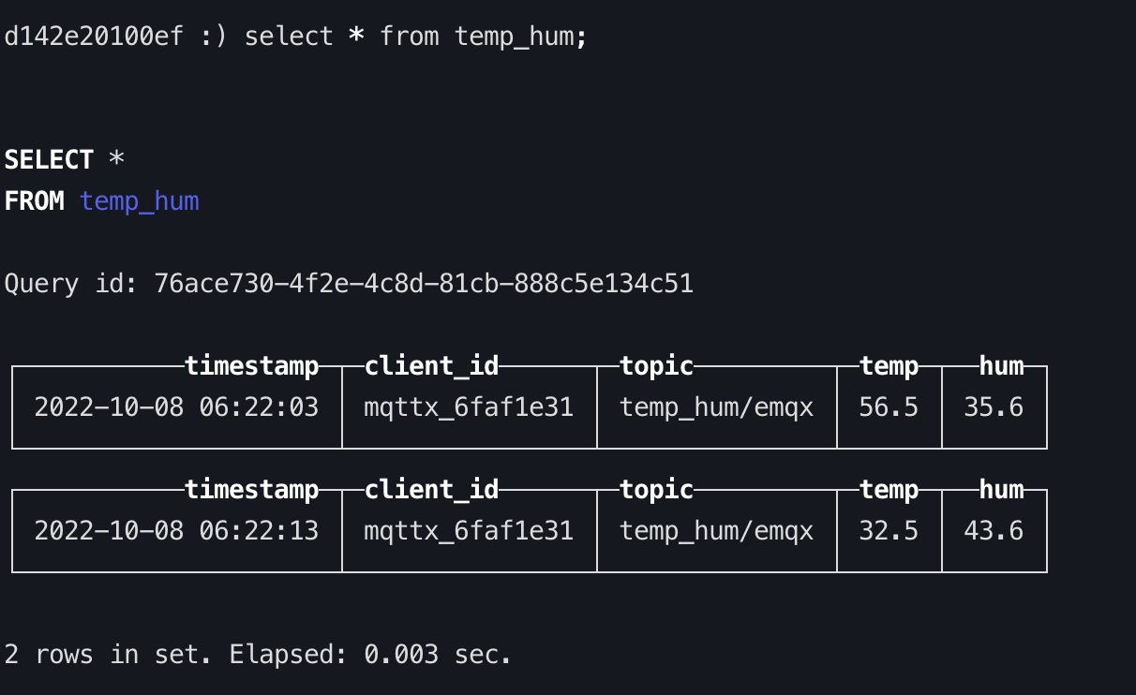Select the hum value 43.6
This screenshot has width=1136, height=695.
tap(994, 531)
